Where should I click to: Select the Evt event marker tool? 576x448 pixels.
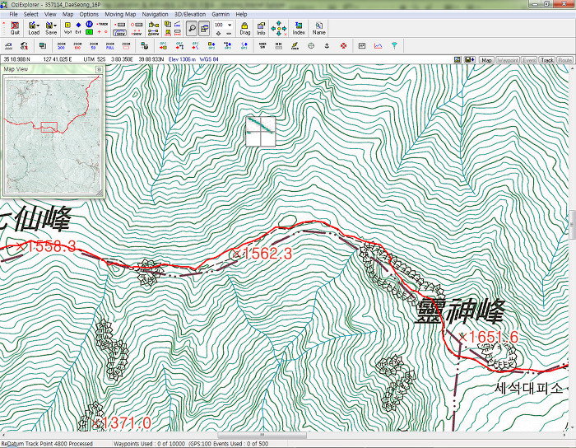[x=78, y=28]
